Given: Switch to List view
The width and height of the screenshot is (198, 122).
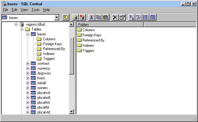Looking at the screenshot, I should tap(145, 17).
